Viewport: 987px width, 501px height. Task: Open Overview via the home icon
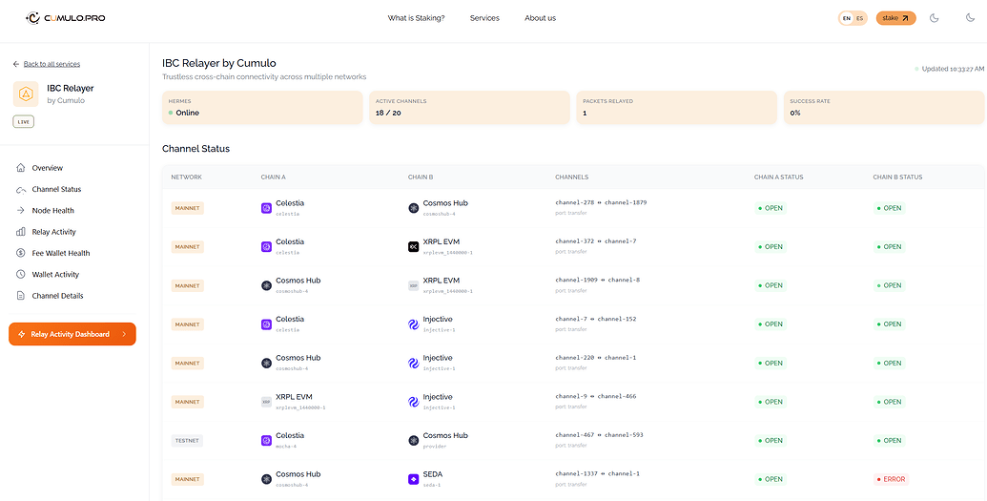tap(21, 168)
